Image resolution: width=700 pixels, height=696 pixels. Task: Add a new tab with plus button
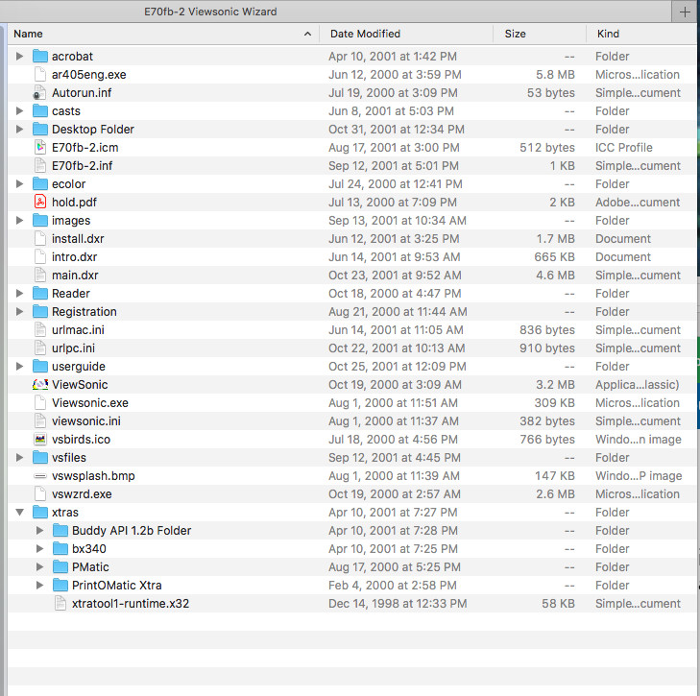685,12
